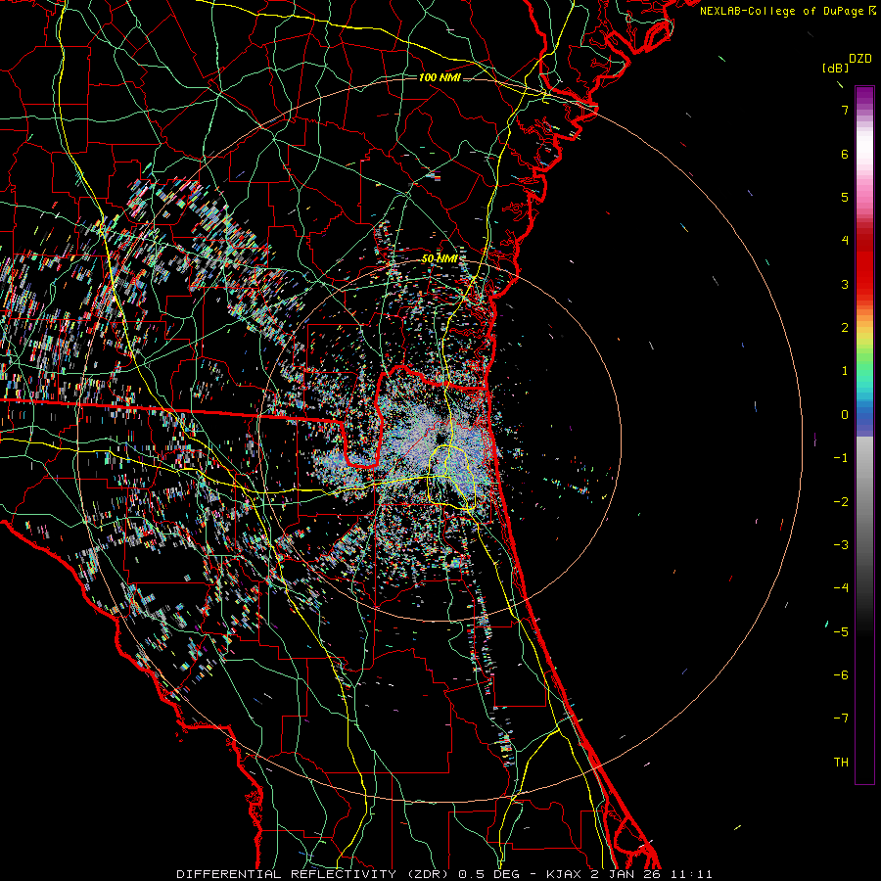The image size is (881, 881).
Task: Select the 1 value on the scale
Action: [845, 371]
